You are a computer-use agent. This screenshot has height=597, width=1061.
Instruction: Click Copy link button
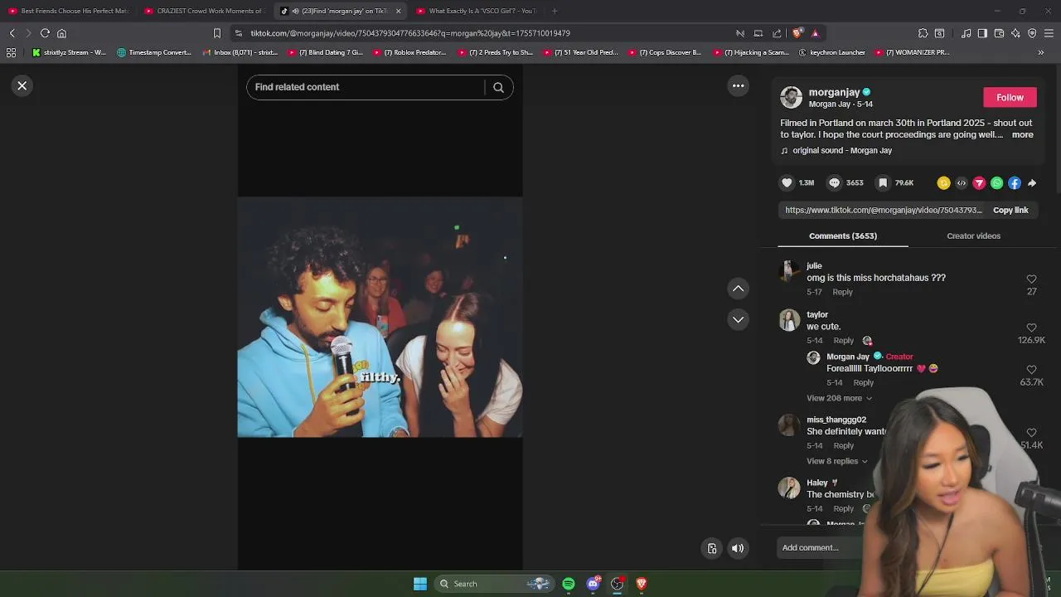1010,210
